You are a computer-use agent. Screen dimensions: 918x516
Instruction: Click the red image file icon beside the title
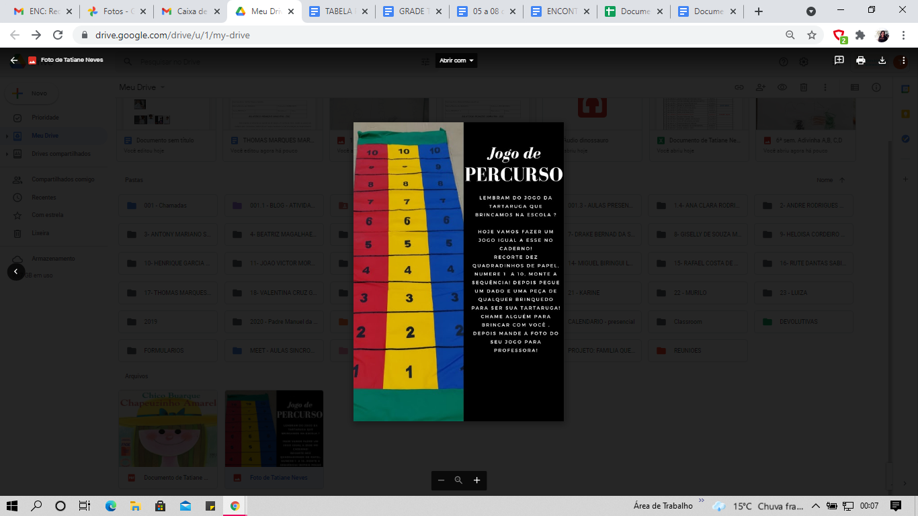pyautogui.click(x=32, y=60)
